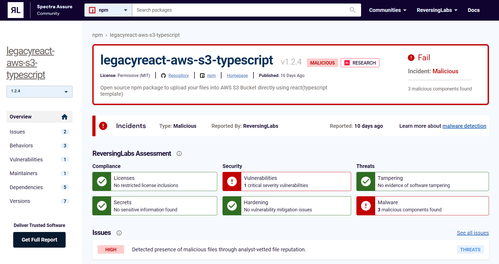Viewport: 499px width, 264px height.
Task: Click the Hardening green checkmark icon
Action: (x=232, y=206)
